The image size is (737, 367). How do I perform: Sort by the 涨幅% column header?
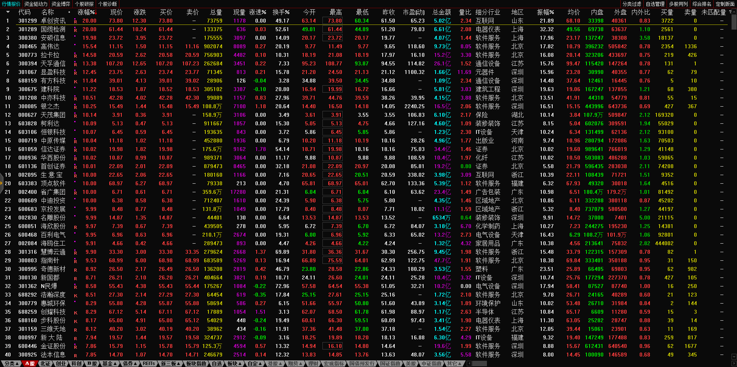86,12
